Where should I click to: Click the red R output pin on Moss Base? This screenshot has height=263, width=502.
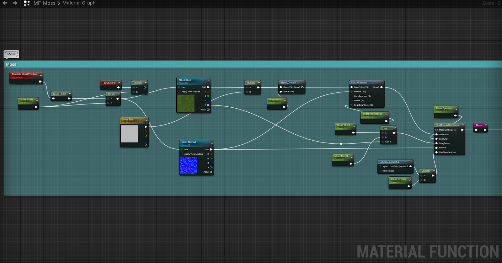pos(208,92)
